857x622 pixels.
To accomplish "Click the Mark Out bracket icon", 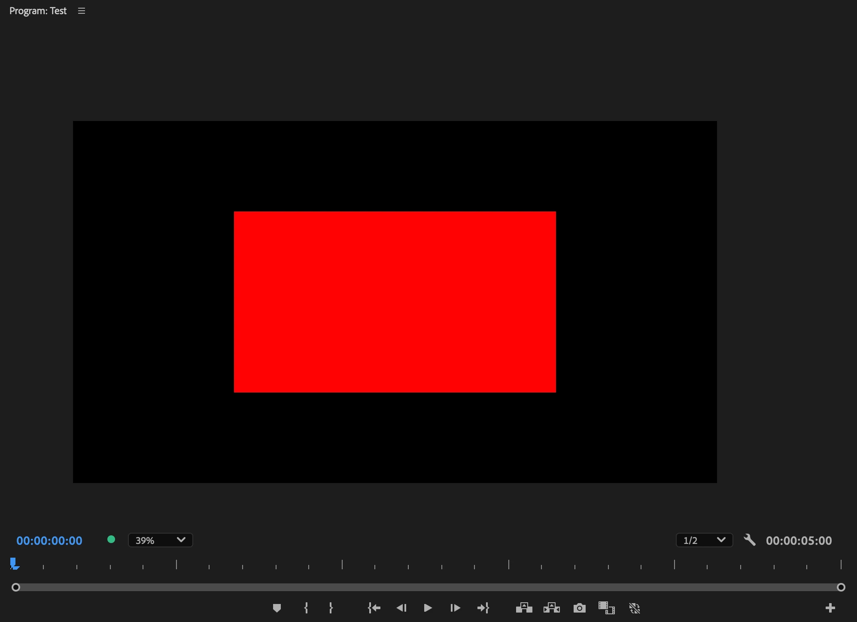I will tap(331, 608).
